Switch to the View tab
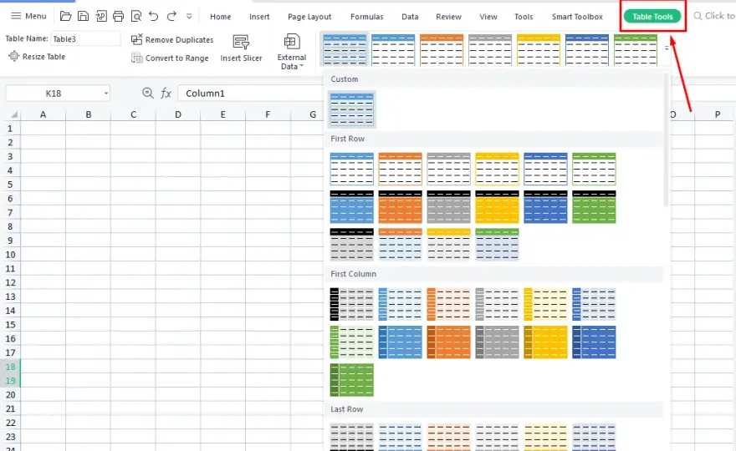Image resolution: width=736 pixels, height=451 pixels. tap(488, 17)
